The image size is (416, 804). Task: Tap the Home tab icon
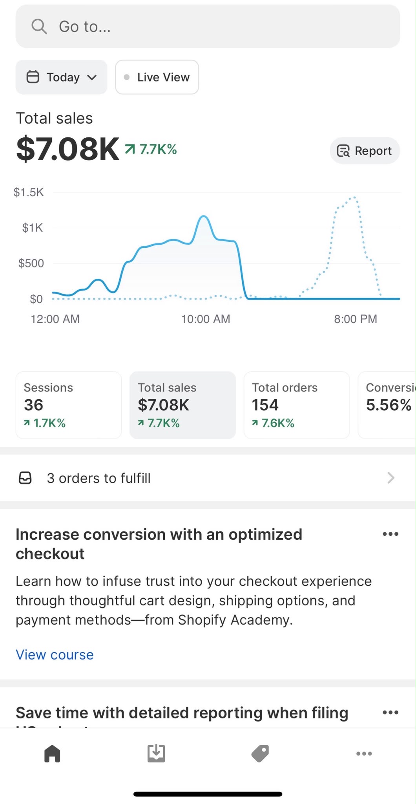[52, 753]
